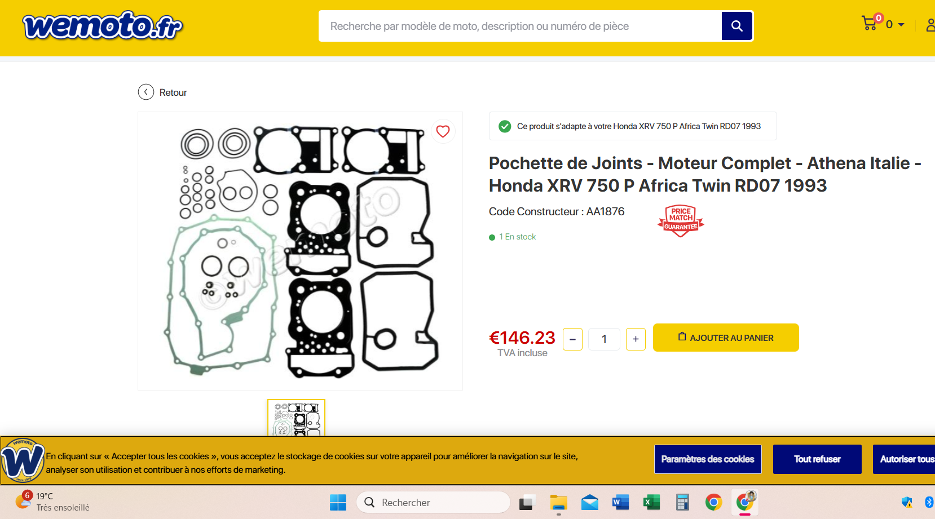Click Autoriser tous cookies button
This screenshot has height=519, width=935.
904,459
